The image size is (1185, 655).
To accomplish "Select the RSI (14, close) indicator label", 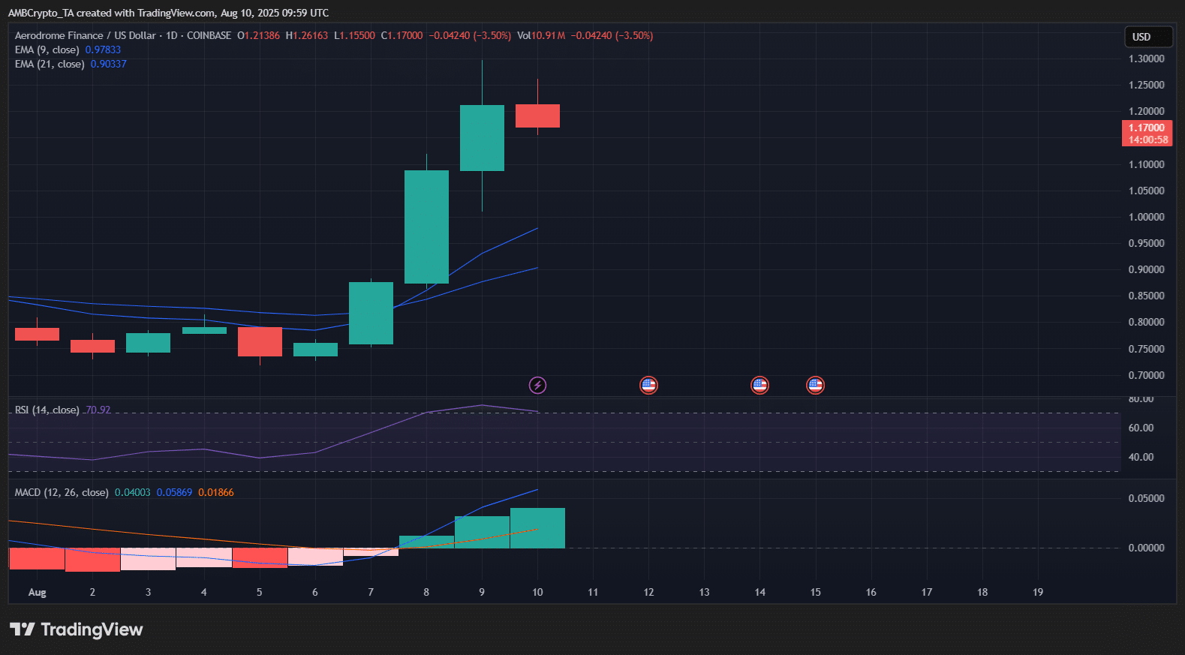I will click(x=47, y=410).
